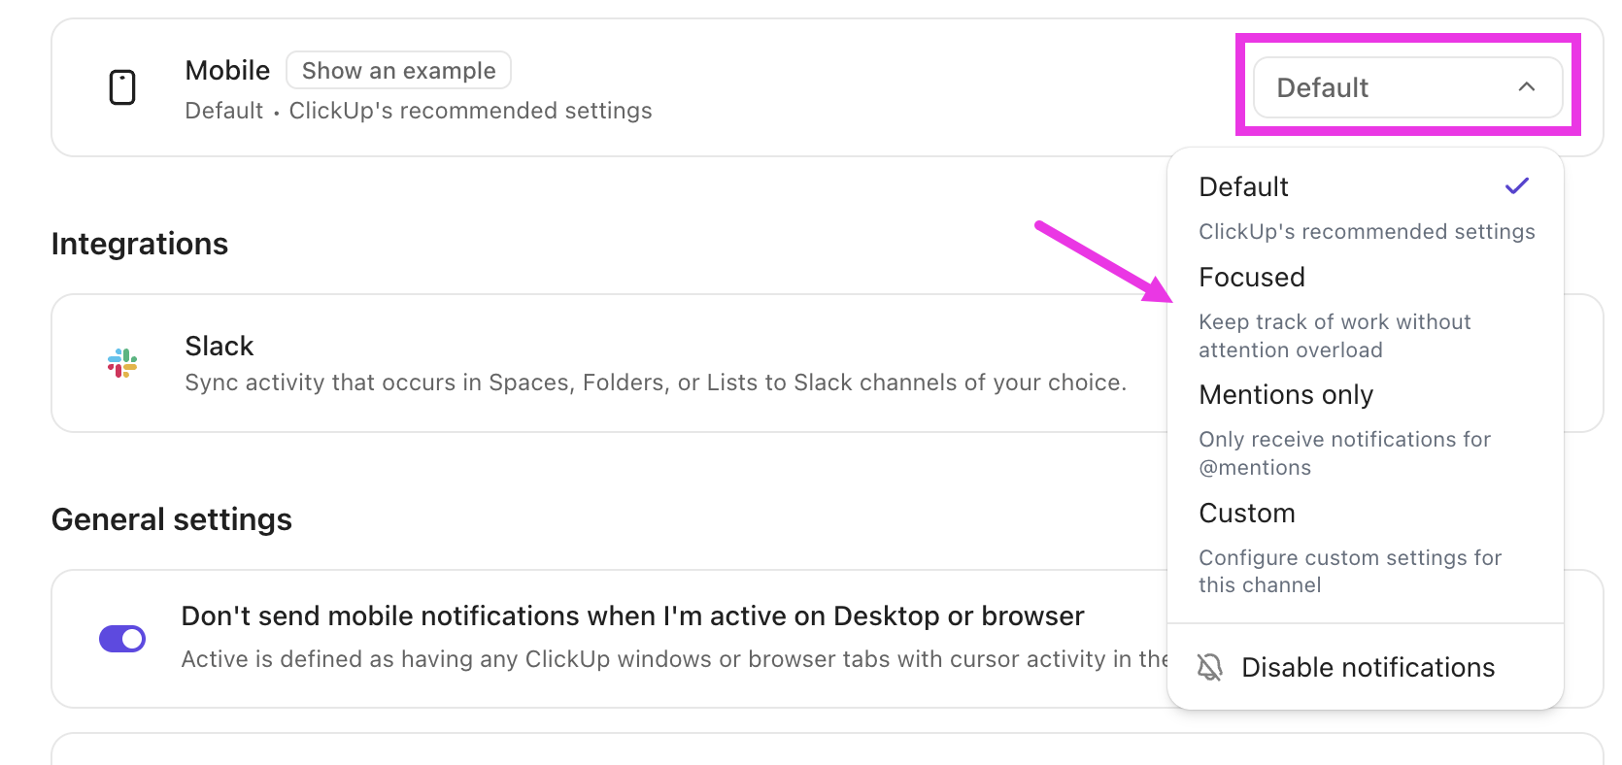1622x765 pixels.
Task: Click the Mobile channel title
Action: click(x=227, y=71)
